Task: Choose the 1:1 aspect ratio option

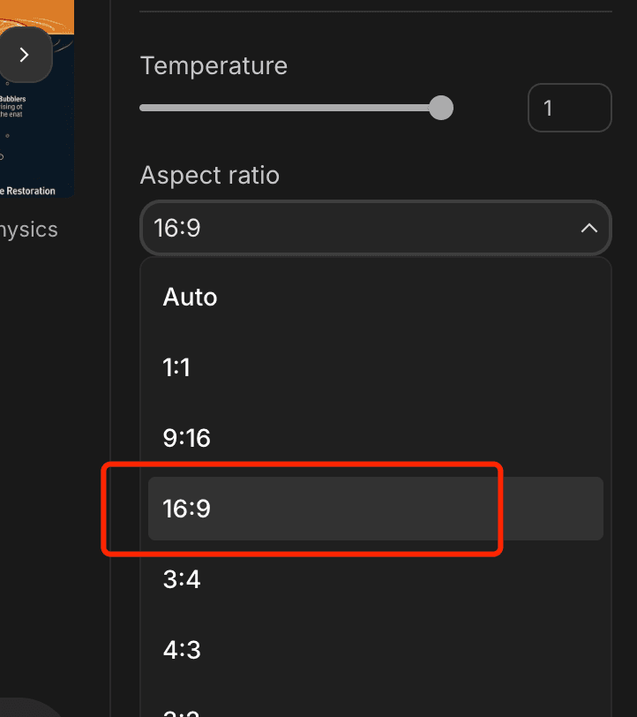Action: coord(177,367)
